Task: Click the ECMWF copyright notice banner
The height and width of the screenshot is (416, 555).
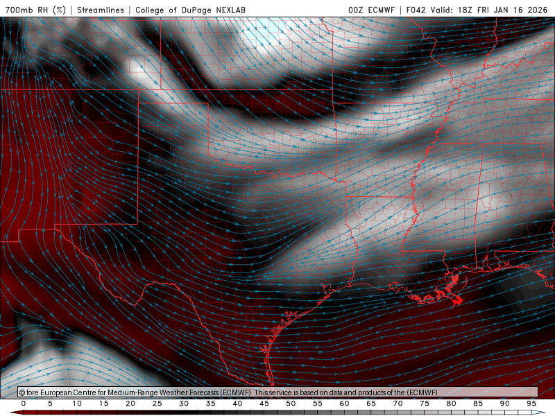Action: [x=278, y=392]
